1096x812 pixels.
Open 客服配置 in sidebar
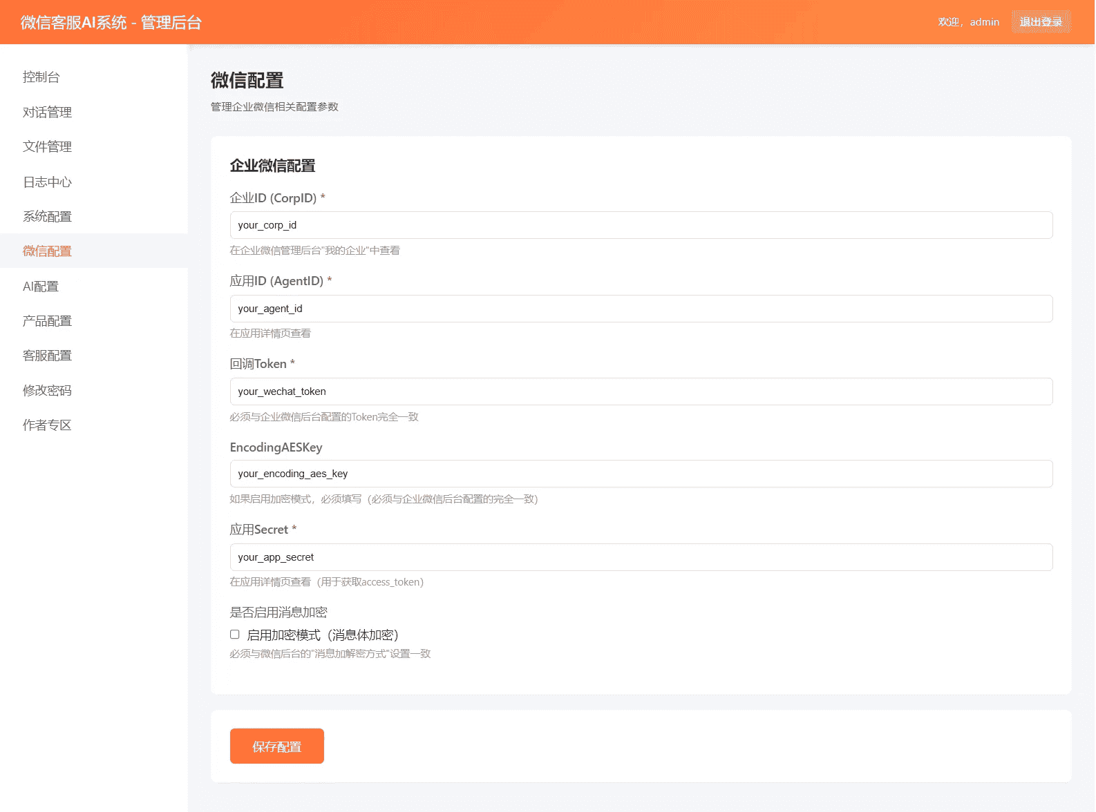(x=47, y=355)
